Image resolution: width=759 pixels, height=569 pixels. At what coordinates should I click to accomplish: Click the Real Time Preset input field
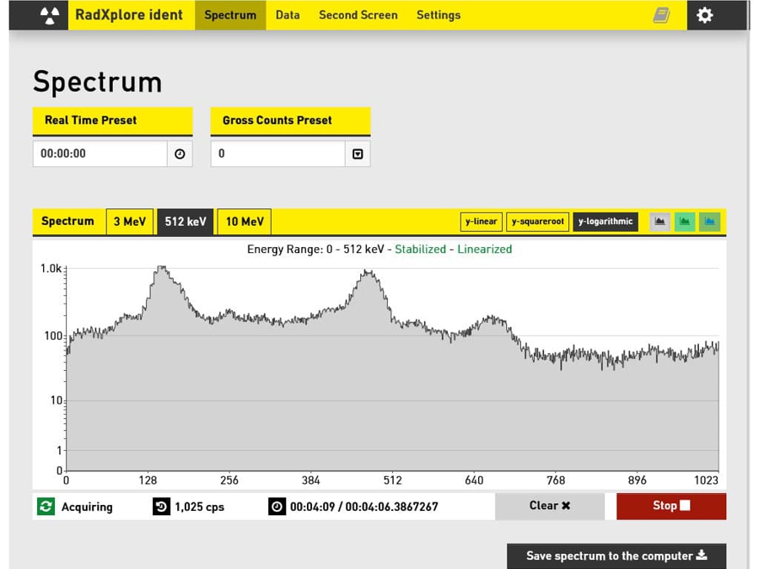100,154
